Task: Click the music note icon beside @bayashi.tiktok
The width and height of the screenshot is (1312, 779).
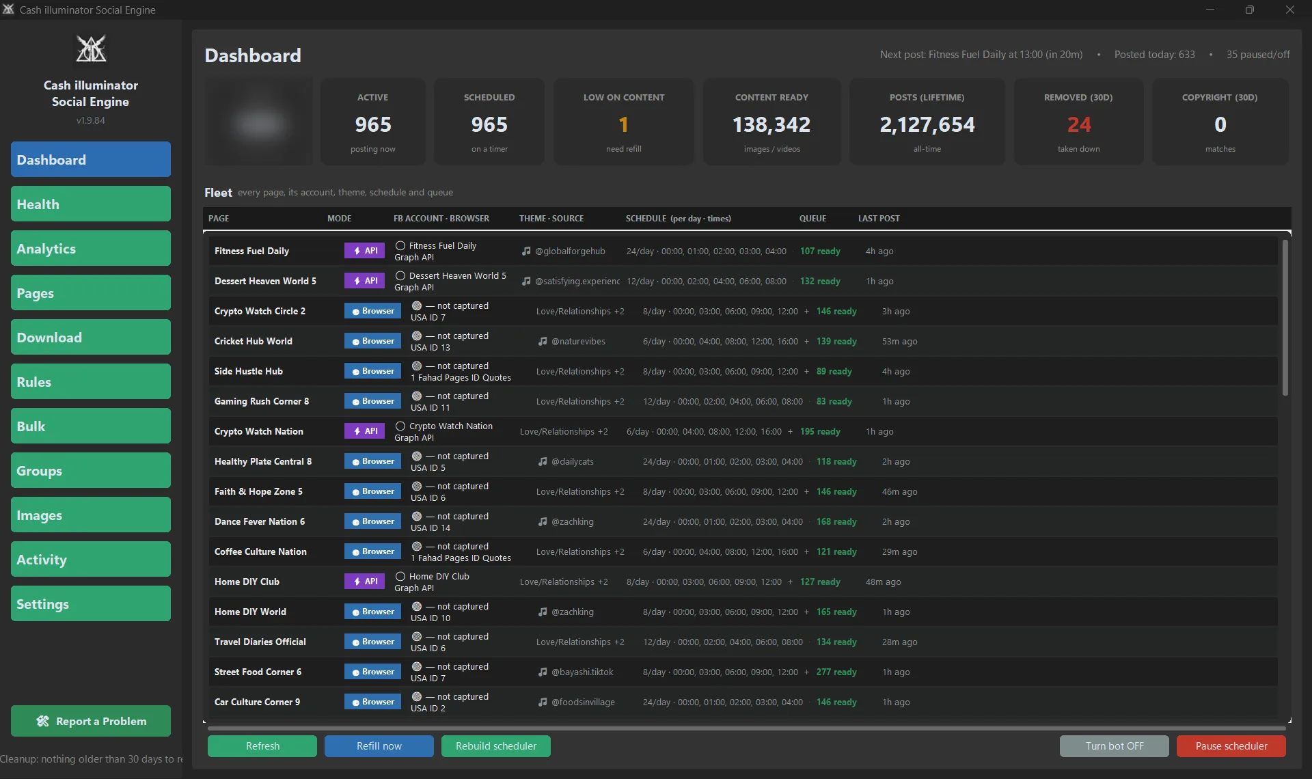Action: [x=543, y=672]
